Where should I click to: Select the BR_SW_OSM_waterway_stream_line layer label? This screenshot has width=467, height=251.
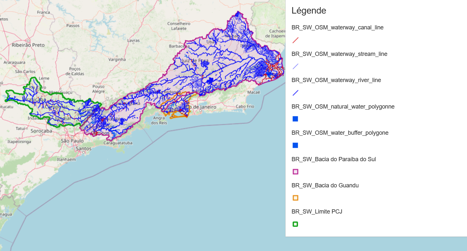[x=339, y=54]
